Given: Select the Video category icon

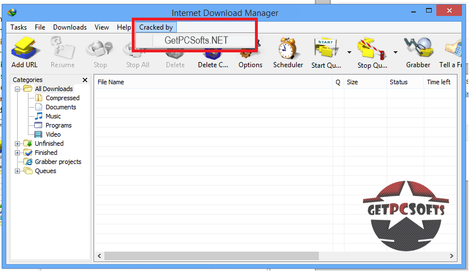Looking at the screenshot, I should (x=38, y=134).
